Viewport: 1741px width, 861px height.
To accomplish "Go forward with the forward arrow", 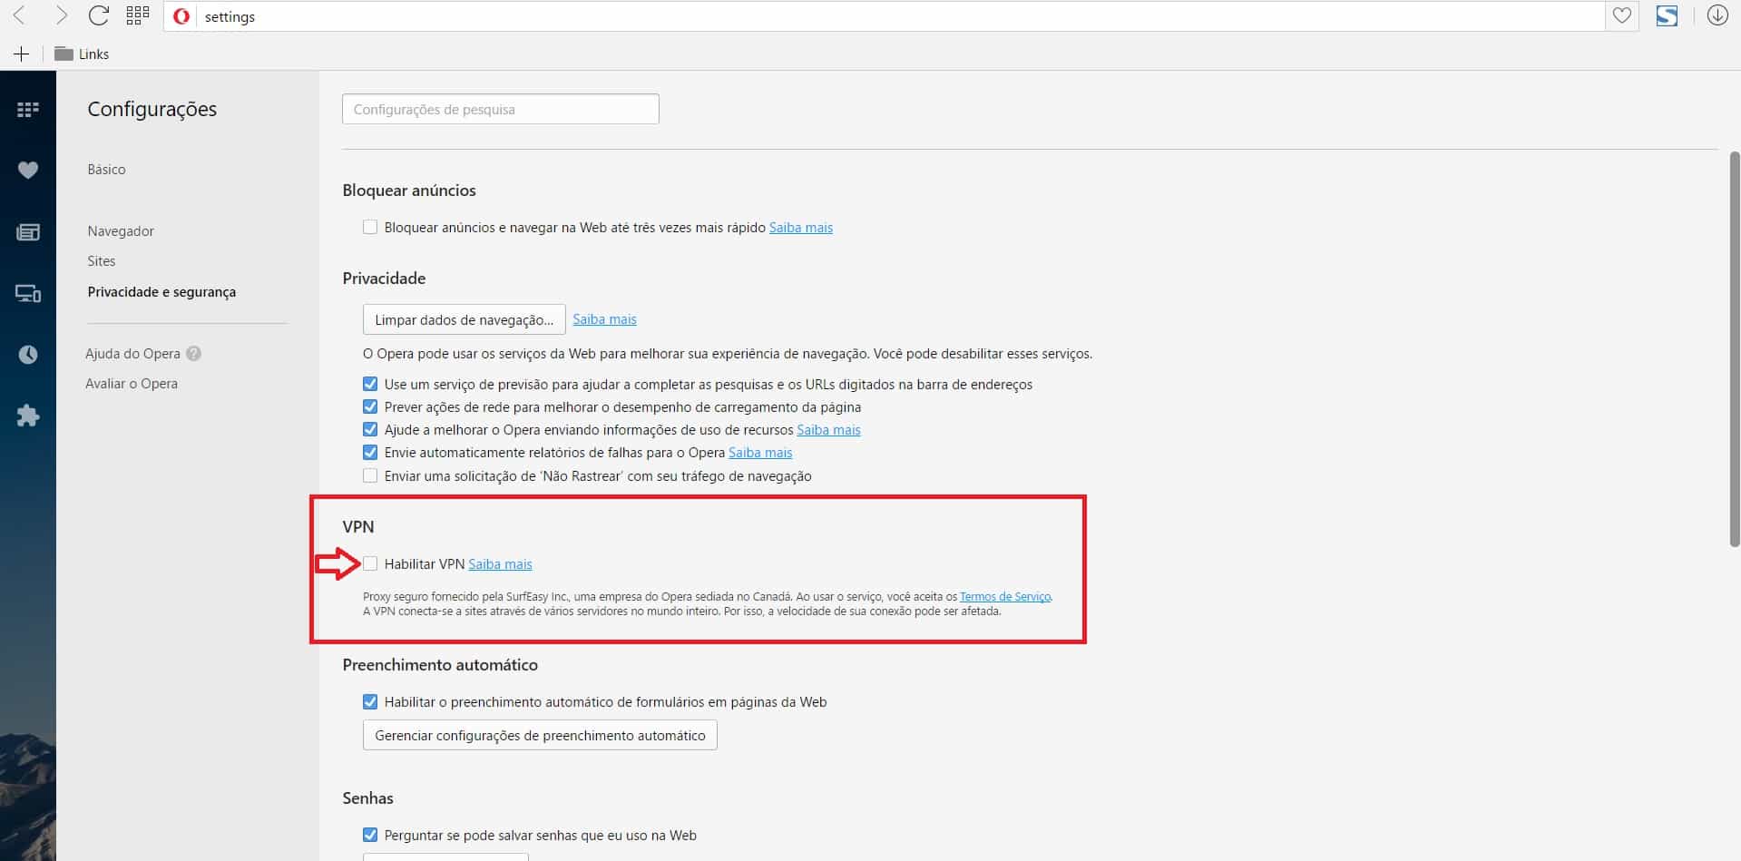I will [60, 15].
